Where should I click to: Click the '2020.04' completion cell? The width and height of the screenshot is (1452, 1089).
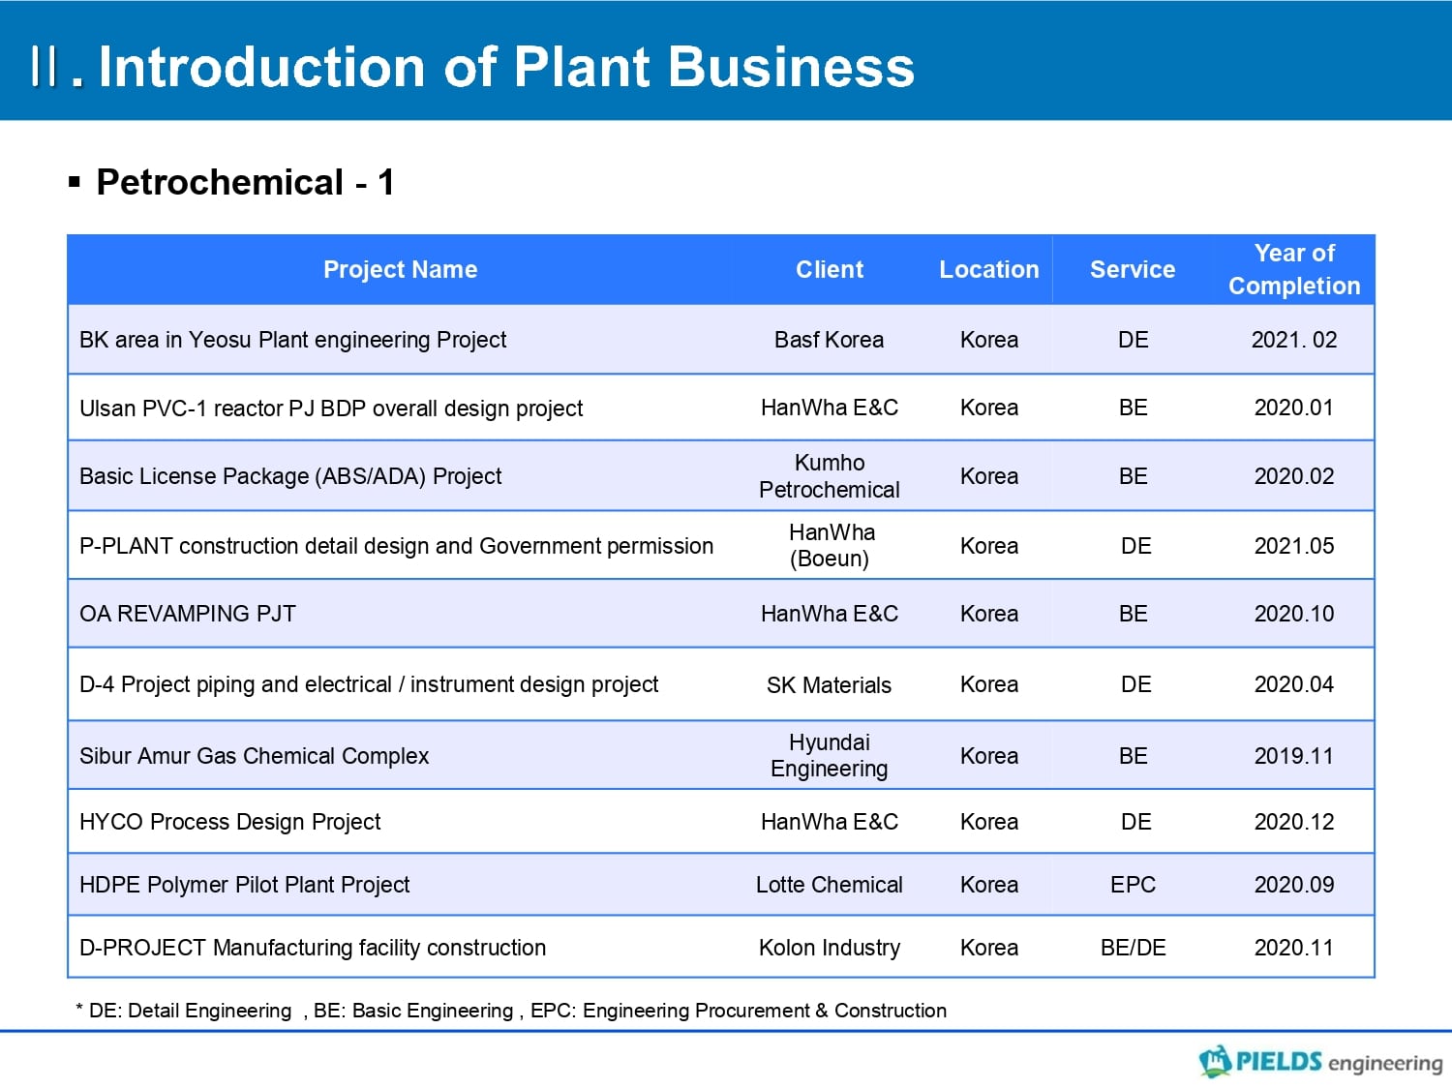click(1294, 684)
